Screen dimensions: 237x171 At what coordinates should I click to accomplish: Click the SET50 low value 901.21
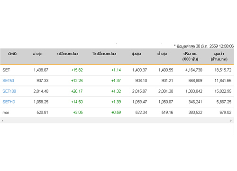pyautogui.click(x=167, y=81)
